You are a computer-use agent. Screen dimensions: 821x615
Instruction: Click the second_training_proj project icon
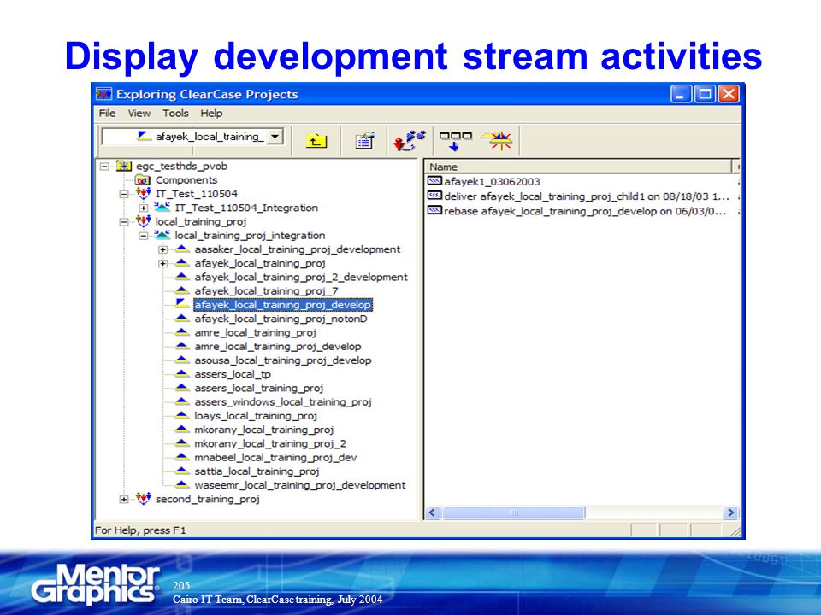click(144, 498)
